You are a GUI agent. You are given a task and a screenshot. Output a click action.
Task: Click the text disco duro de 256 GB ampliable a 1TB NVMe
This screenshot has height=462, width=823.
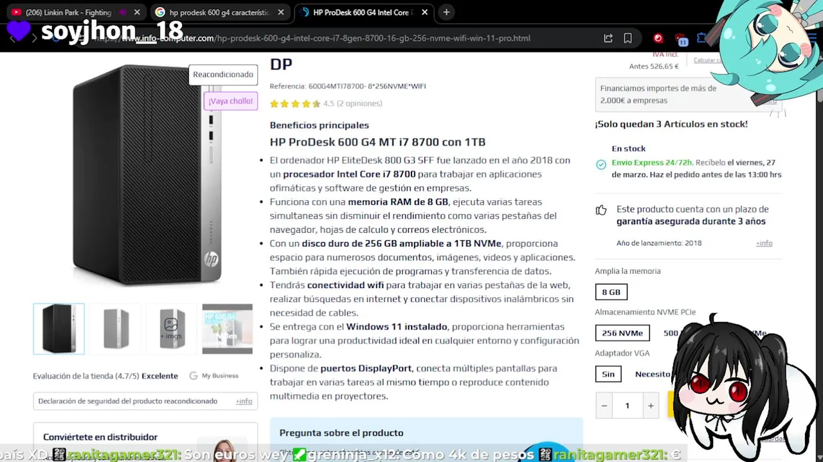coord(401,243)
